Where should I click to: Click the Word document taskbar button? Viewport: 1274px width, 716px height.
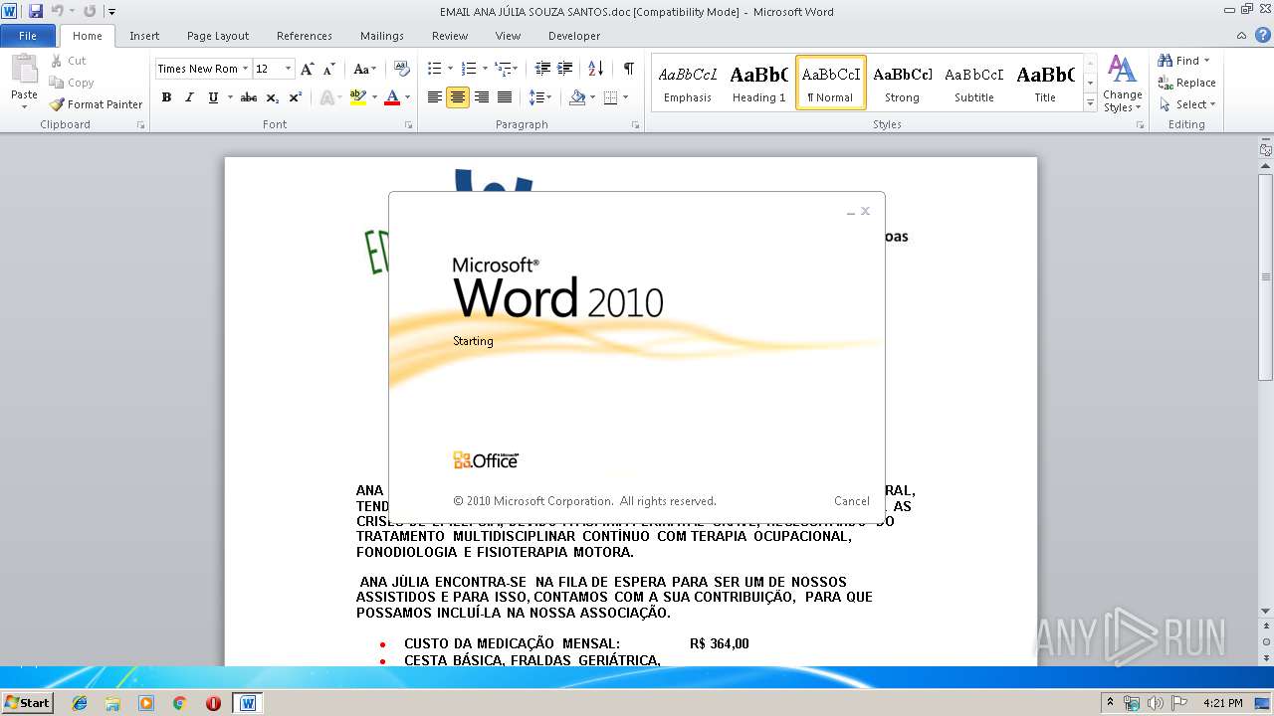248,703
